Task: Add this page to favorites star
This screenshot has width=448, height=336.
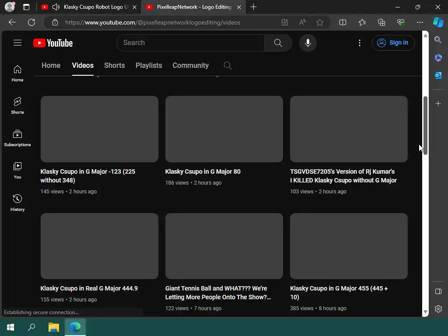Action: pyautogui.click(x=320, y=22)
